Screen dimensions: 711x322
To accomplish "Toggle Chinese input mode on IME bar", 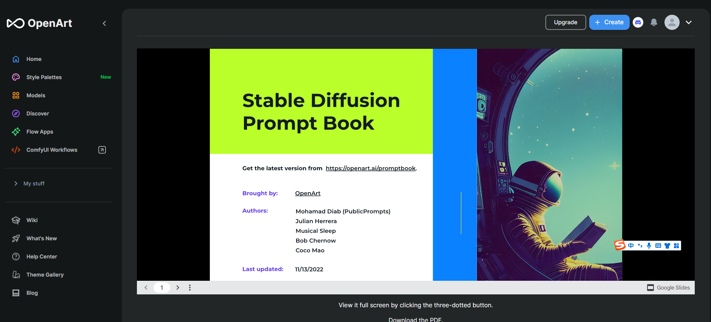I will tap(631, 246).
